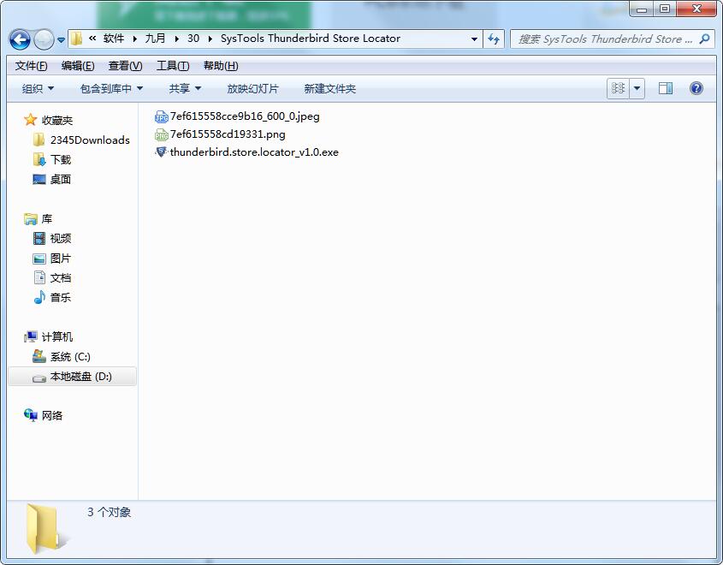723x565 pixels.
Task: Change view with the view mode icon
Action: point(618,88)
